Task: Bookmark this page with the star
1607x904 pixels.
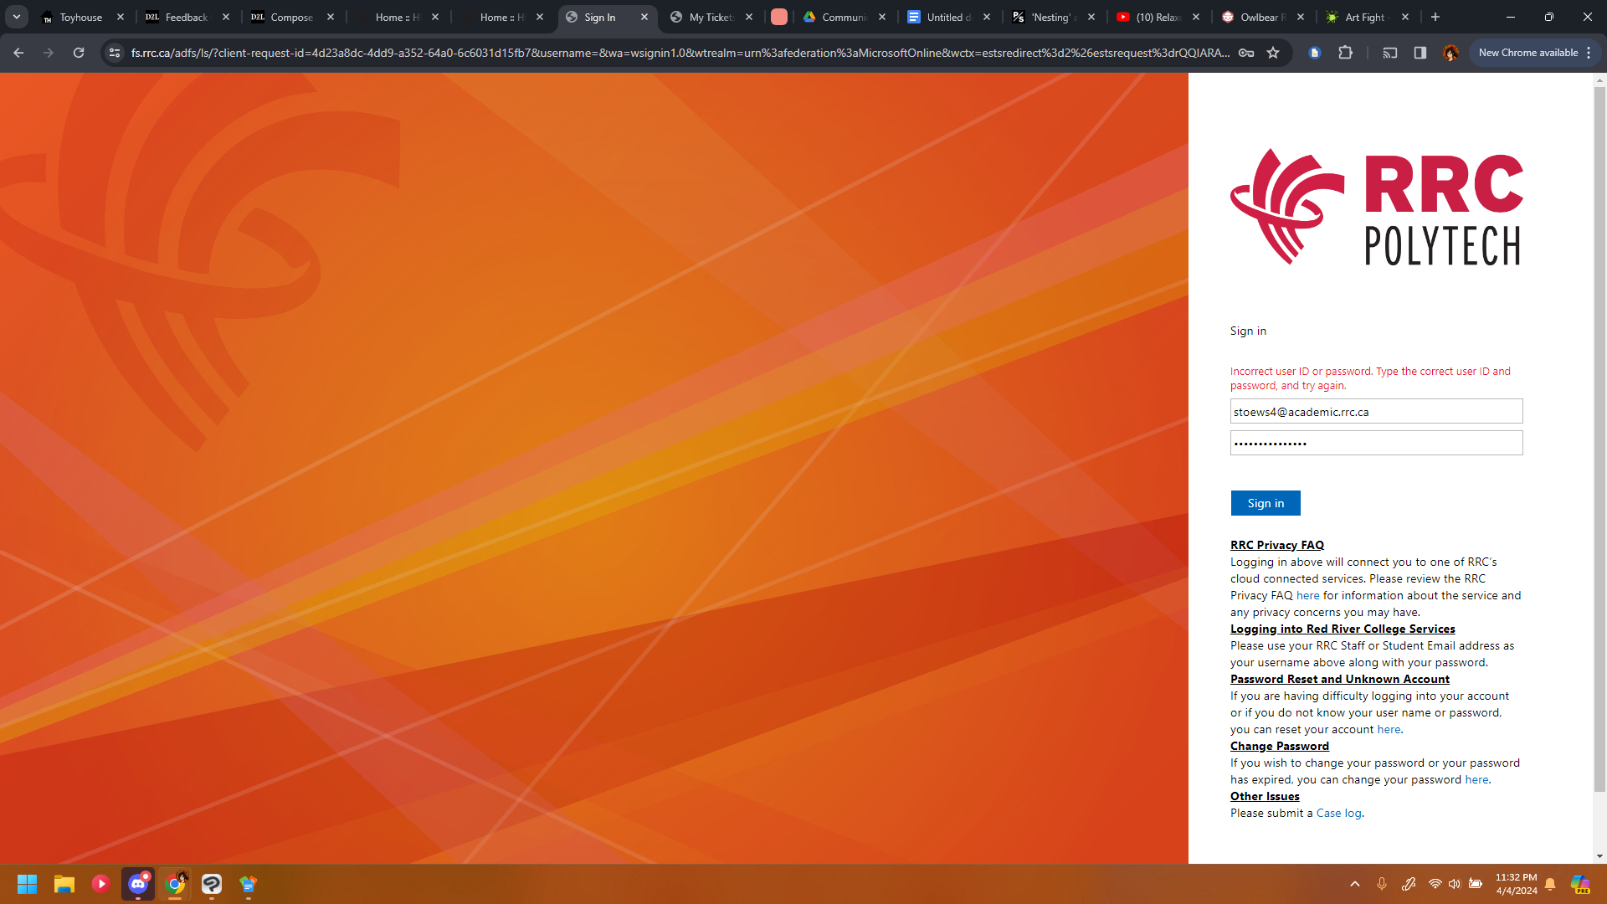Action: tap(1273, 53)
